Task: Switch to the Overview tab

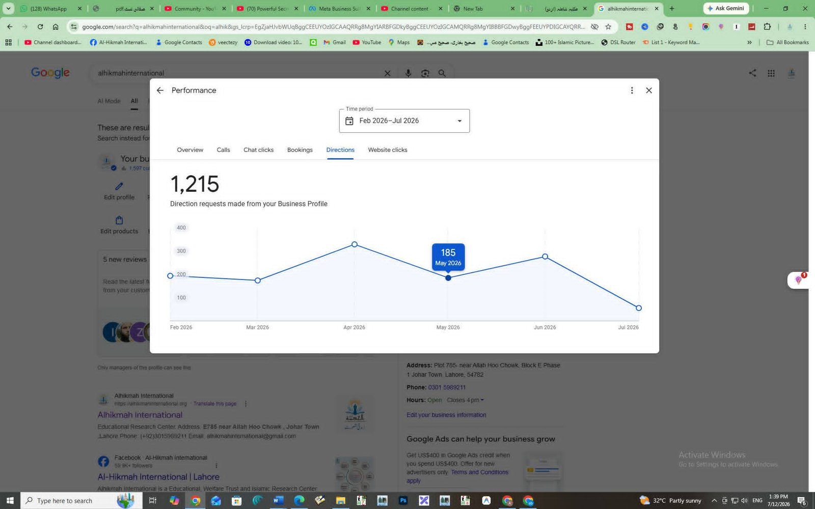Action: coord(190,150)
